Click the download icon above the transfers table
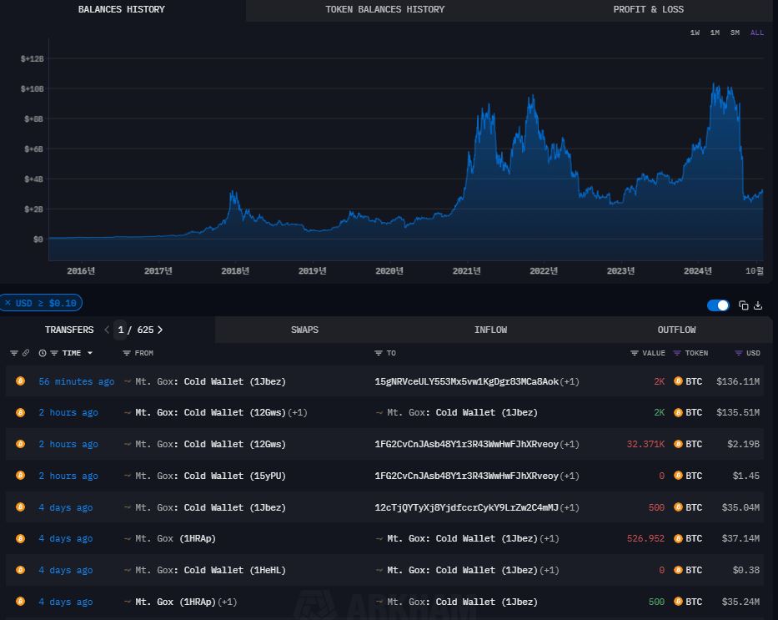Screen dimensions: 778x620 click(758, 305)
